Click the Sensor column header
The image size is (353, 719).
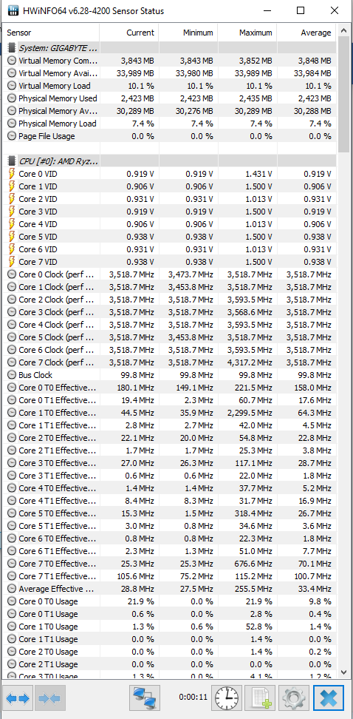[52, 33]
